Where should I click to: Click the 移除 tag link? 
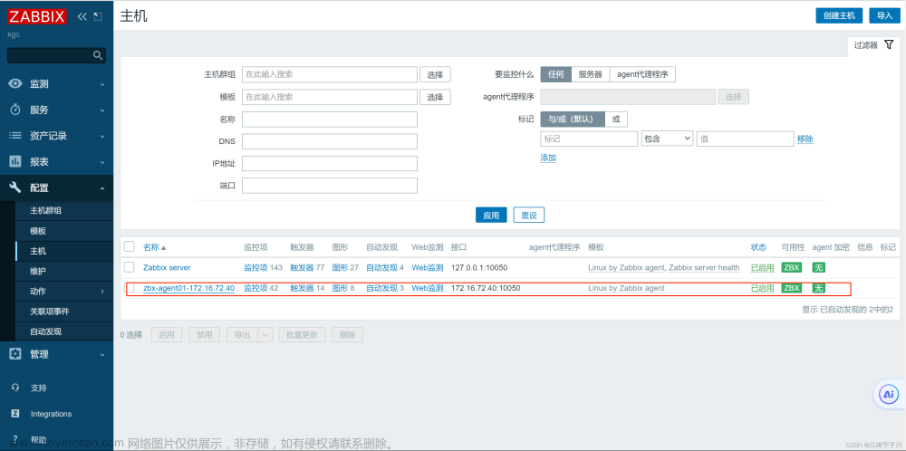pyautogui.click(x=805, y=139)
